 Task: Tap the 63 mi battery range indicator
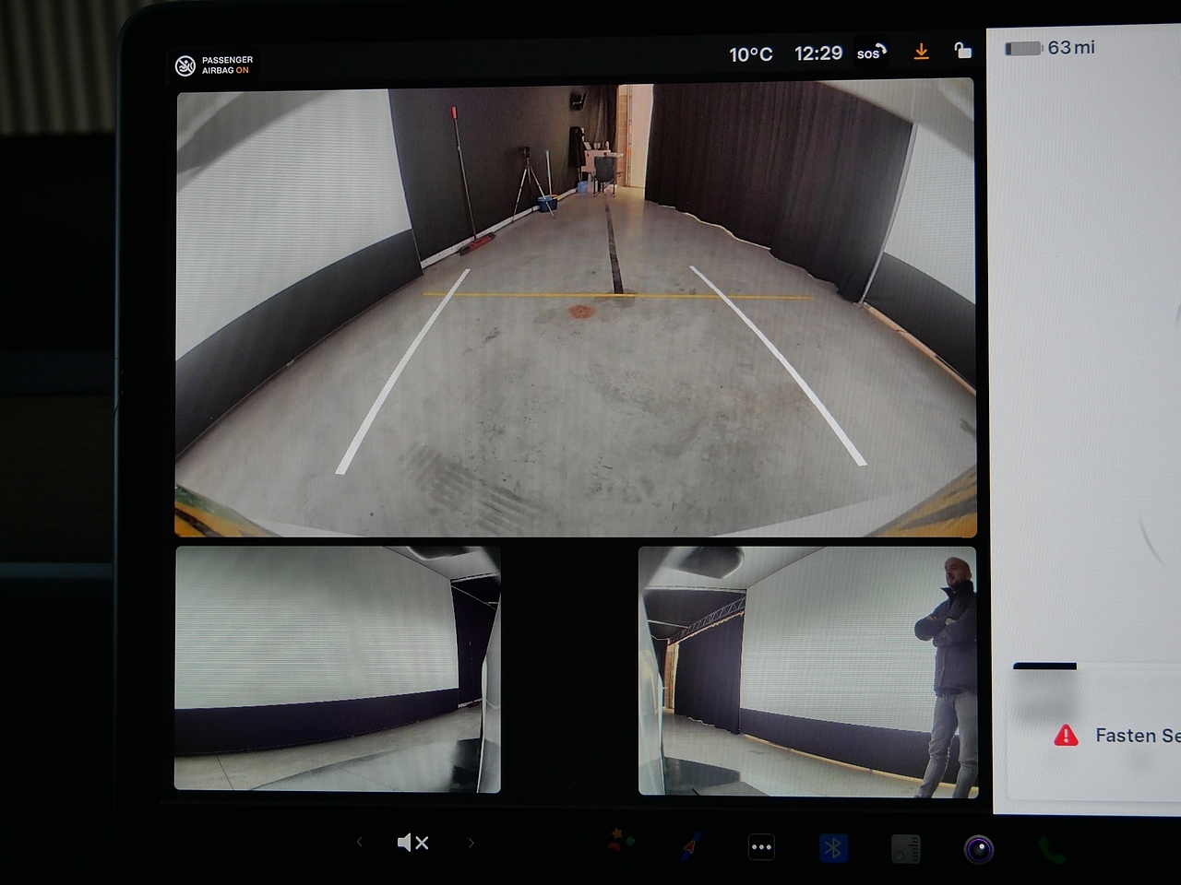1050,48
